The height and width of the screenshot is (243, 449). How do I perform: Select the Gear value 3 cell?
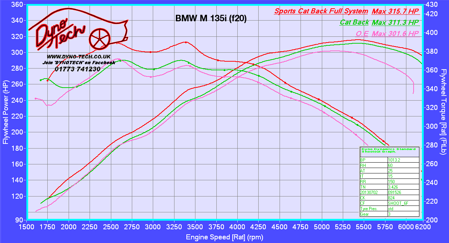tap(403, 214)
